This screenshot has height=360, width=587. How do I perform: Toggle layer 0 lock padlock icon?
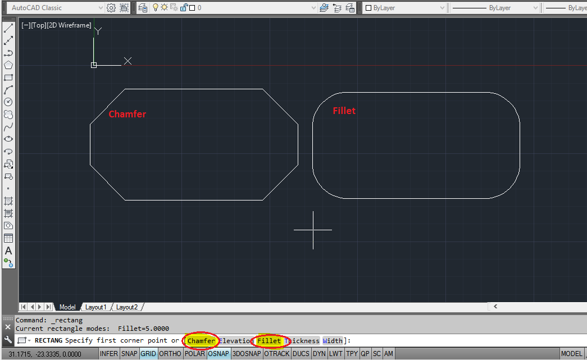pyautogui.click(x=184, y=7)
